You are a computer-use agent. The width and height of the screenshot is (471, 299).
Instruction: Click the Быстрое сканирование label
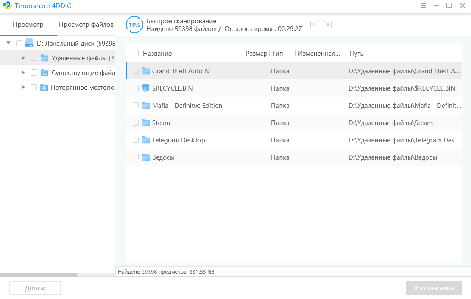coord(181,21)
